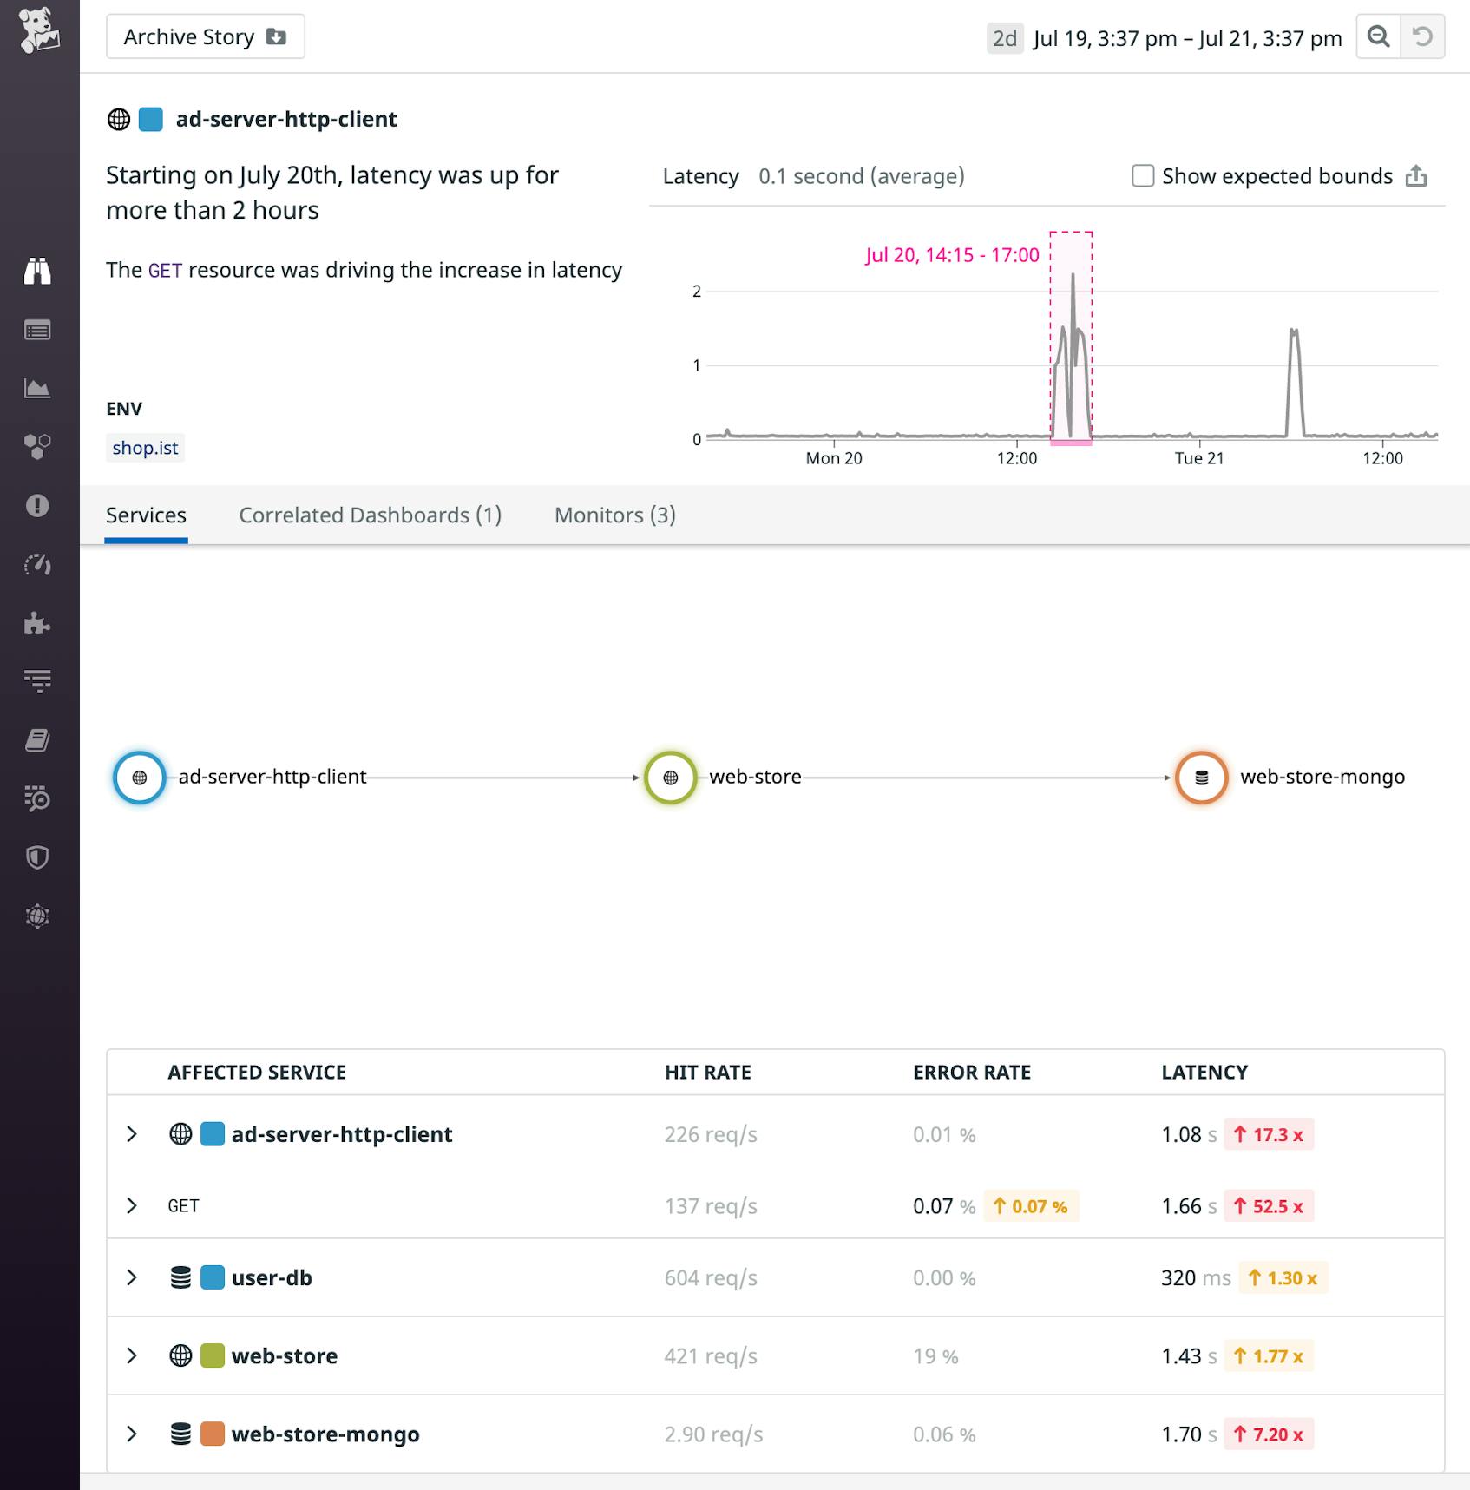Expand the user-db service row
The height and width of the screenshot is (1490, 1470).
click(x=134, y=1277)
